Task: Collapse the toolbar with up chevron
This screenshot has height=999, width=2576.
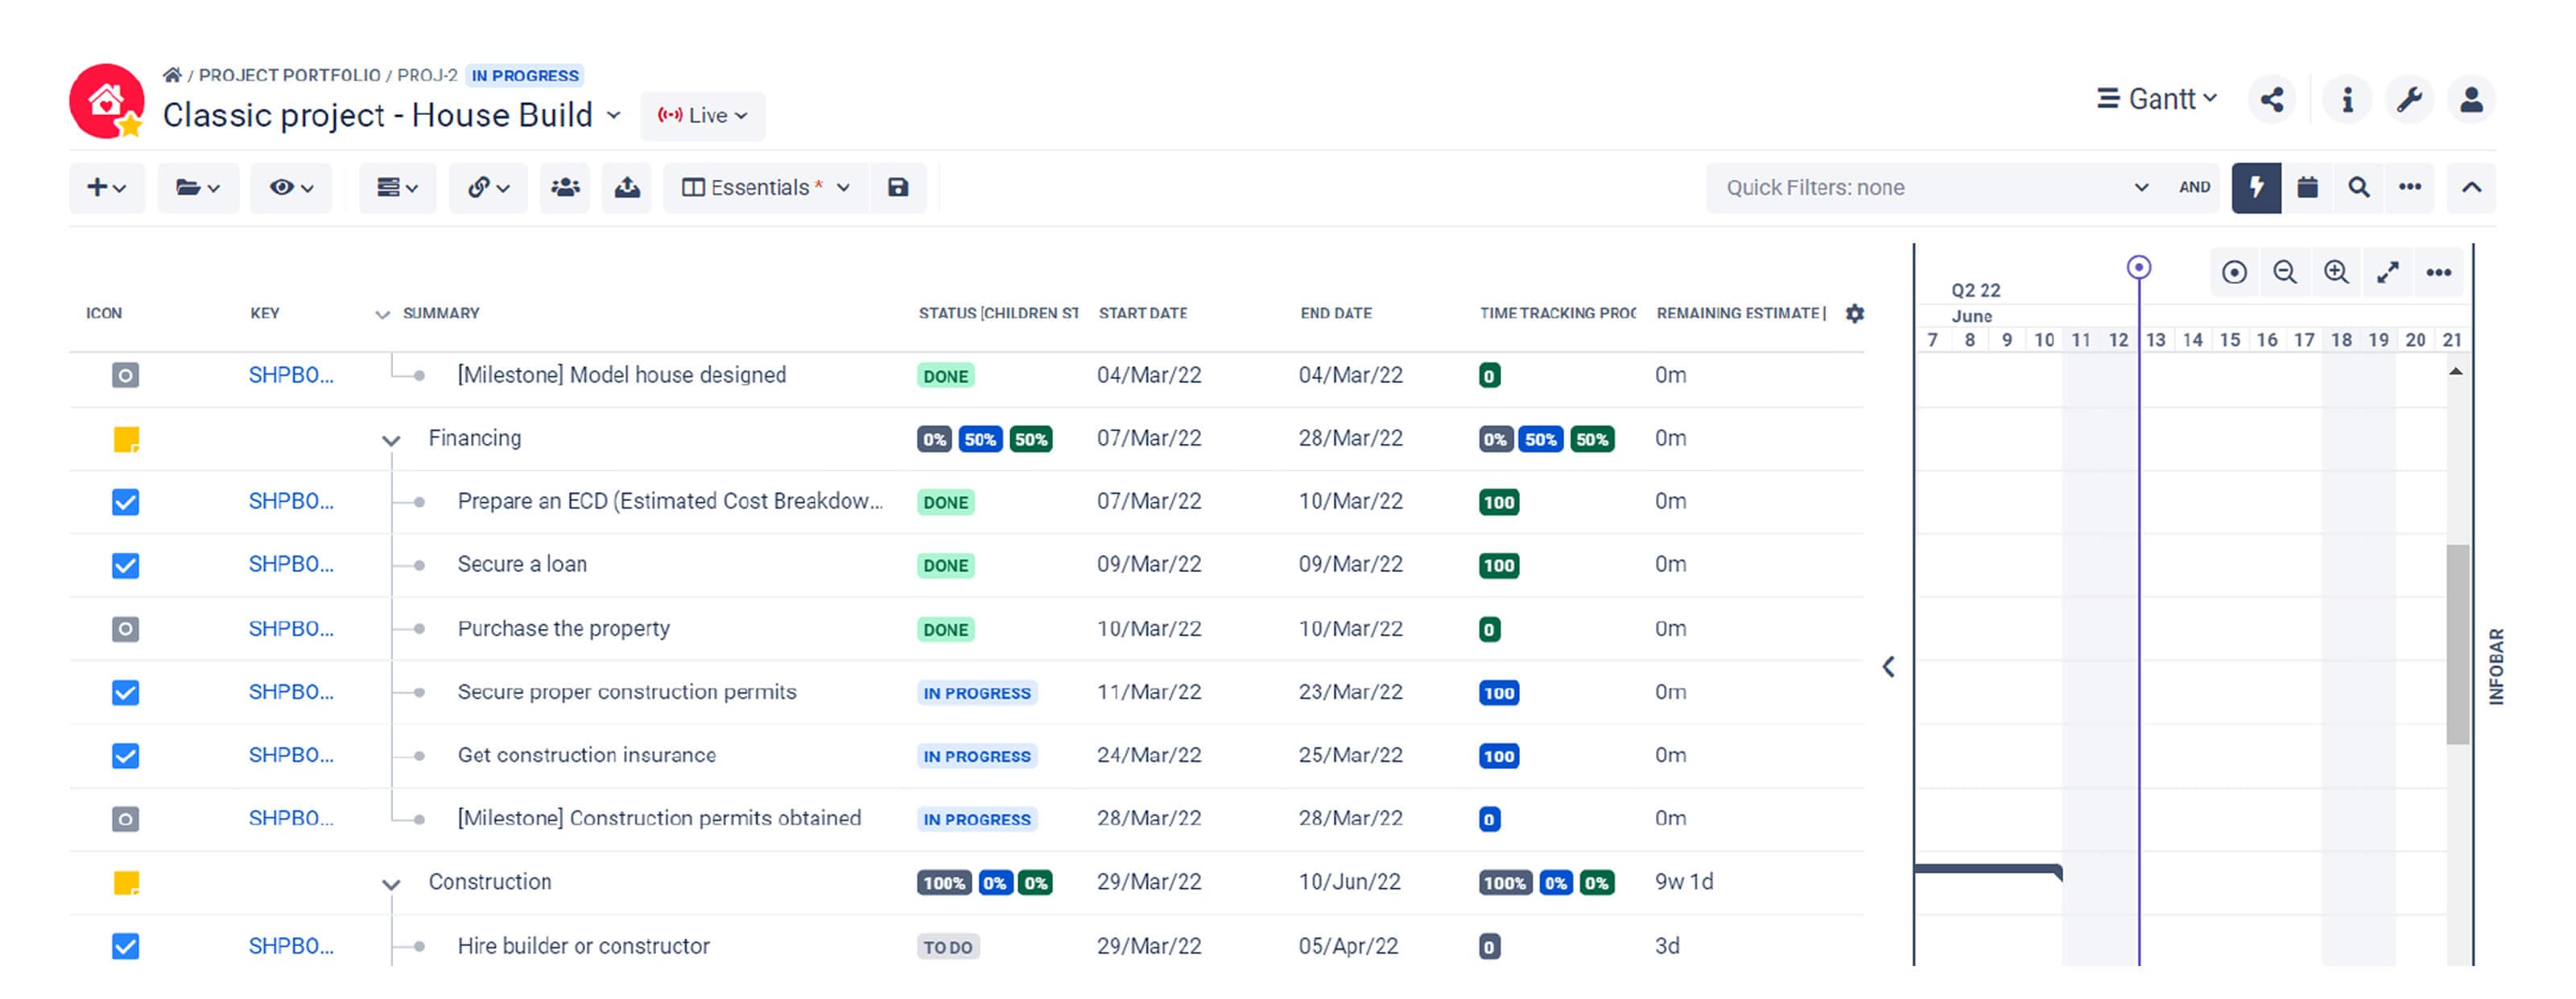Action: click(x=2471, y=187)
